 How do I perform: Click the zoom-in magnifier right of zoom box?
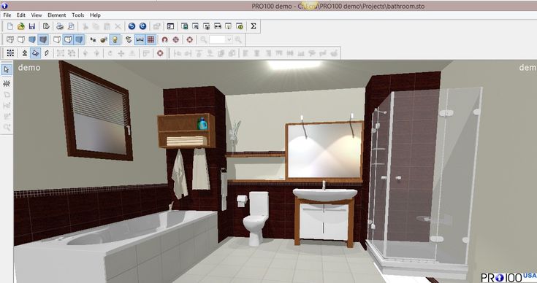point(238,39)
